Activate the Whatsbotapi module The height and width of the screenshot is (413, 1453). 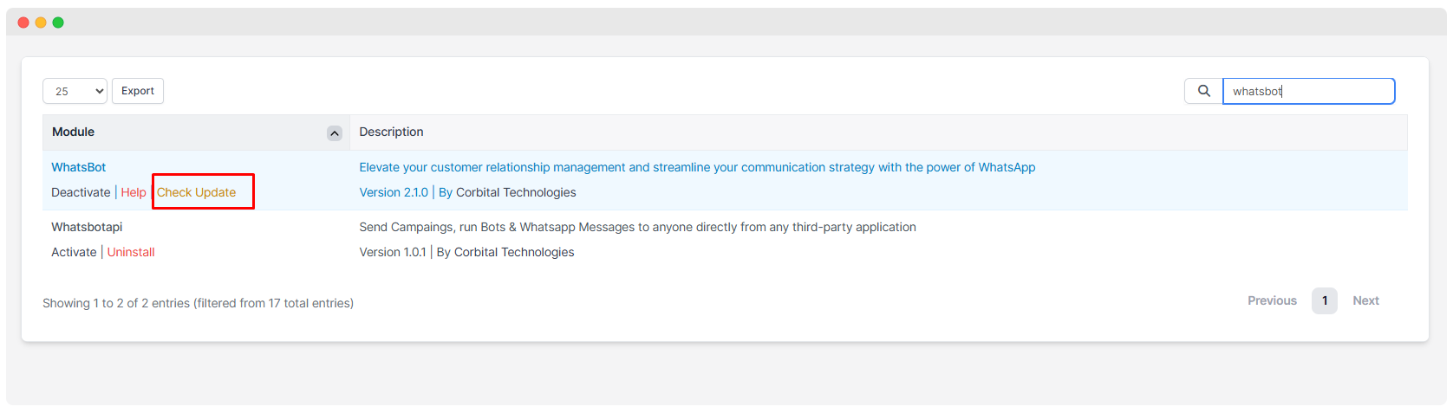click(x=74, y=252)
